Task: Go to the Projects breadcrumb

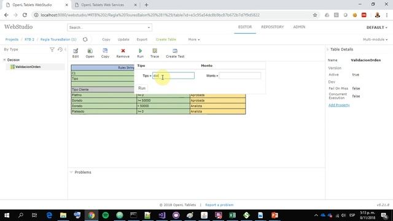Action: click(12, 39)
